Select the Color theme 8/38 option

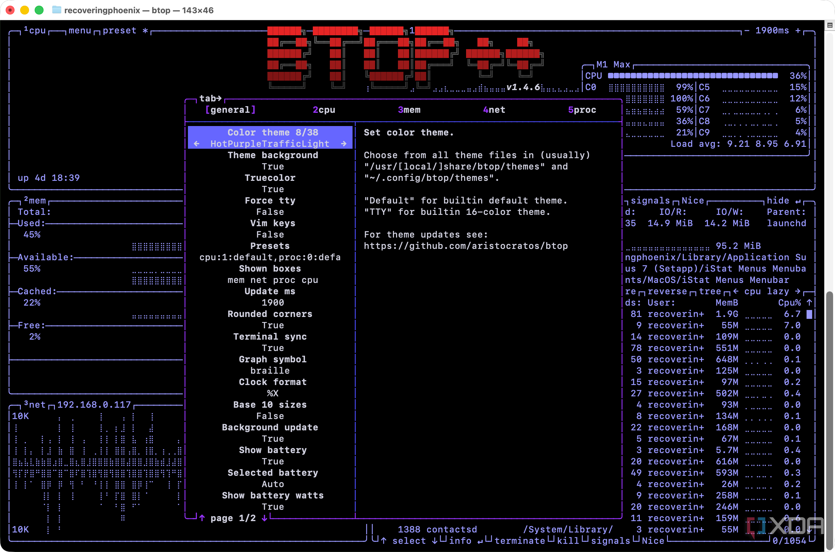(x=270, y=138)
